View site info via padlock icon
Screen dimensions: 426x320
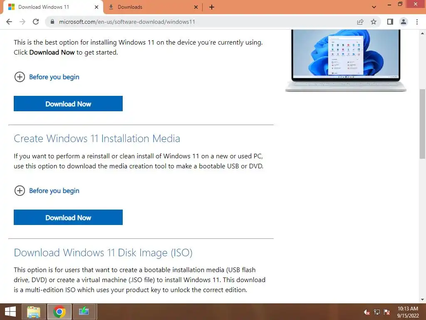53,22
